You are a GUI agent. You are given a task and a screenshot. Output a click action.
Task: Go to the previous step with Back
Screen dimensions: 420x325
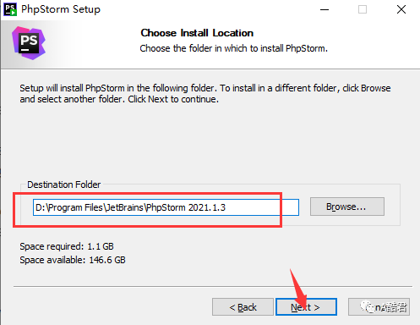click(x=243, y=307)
